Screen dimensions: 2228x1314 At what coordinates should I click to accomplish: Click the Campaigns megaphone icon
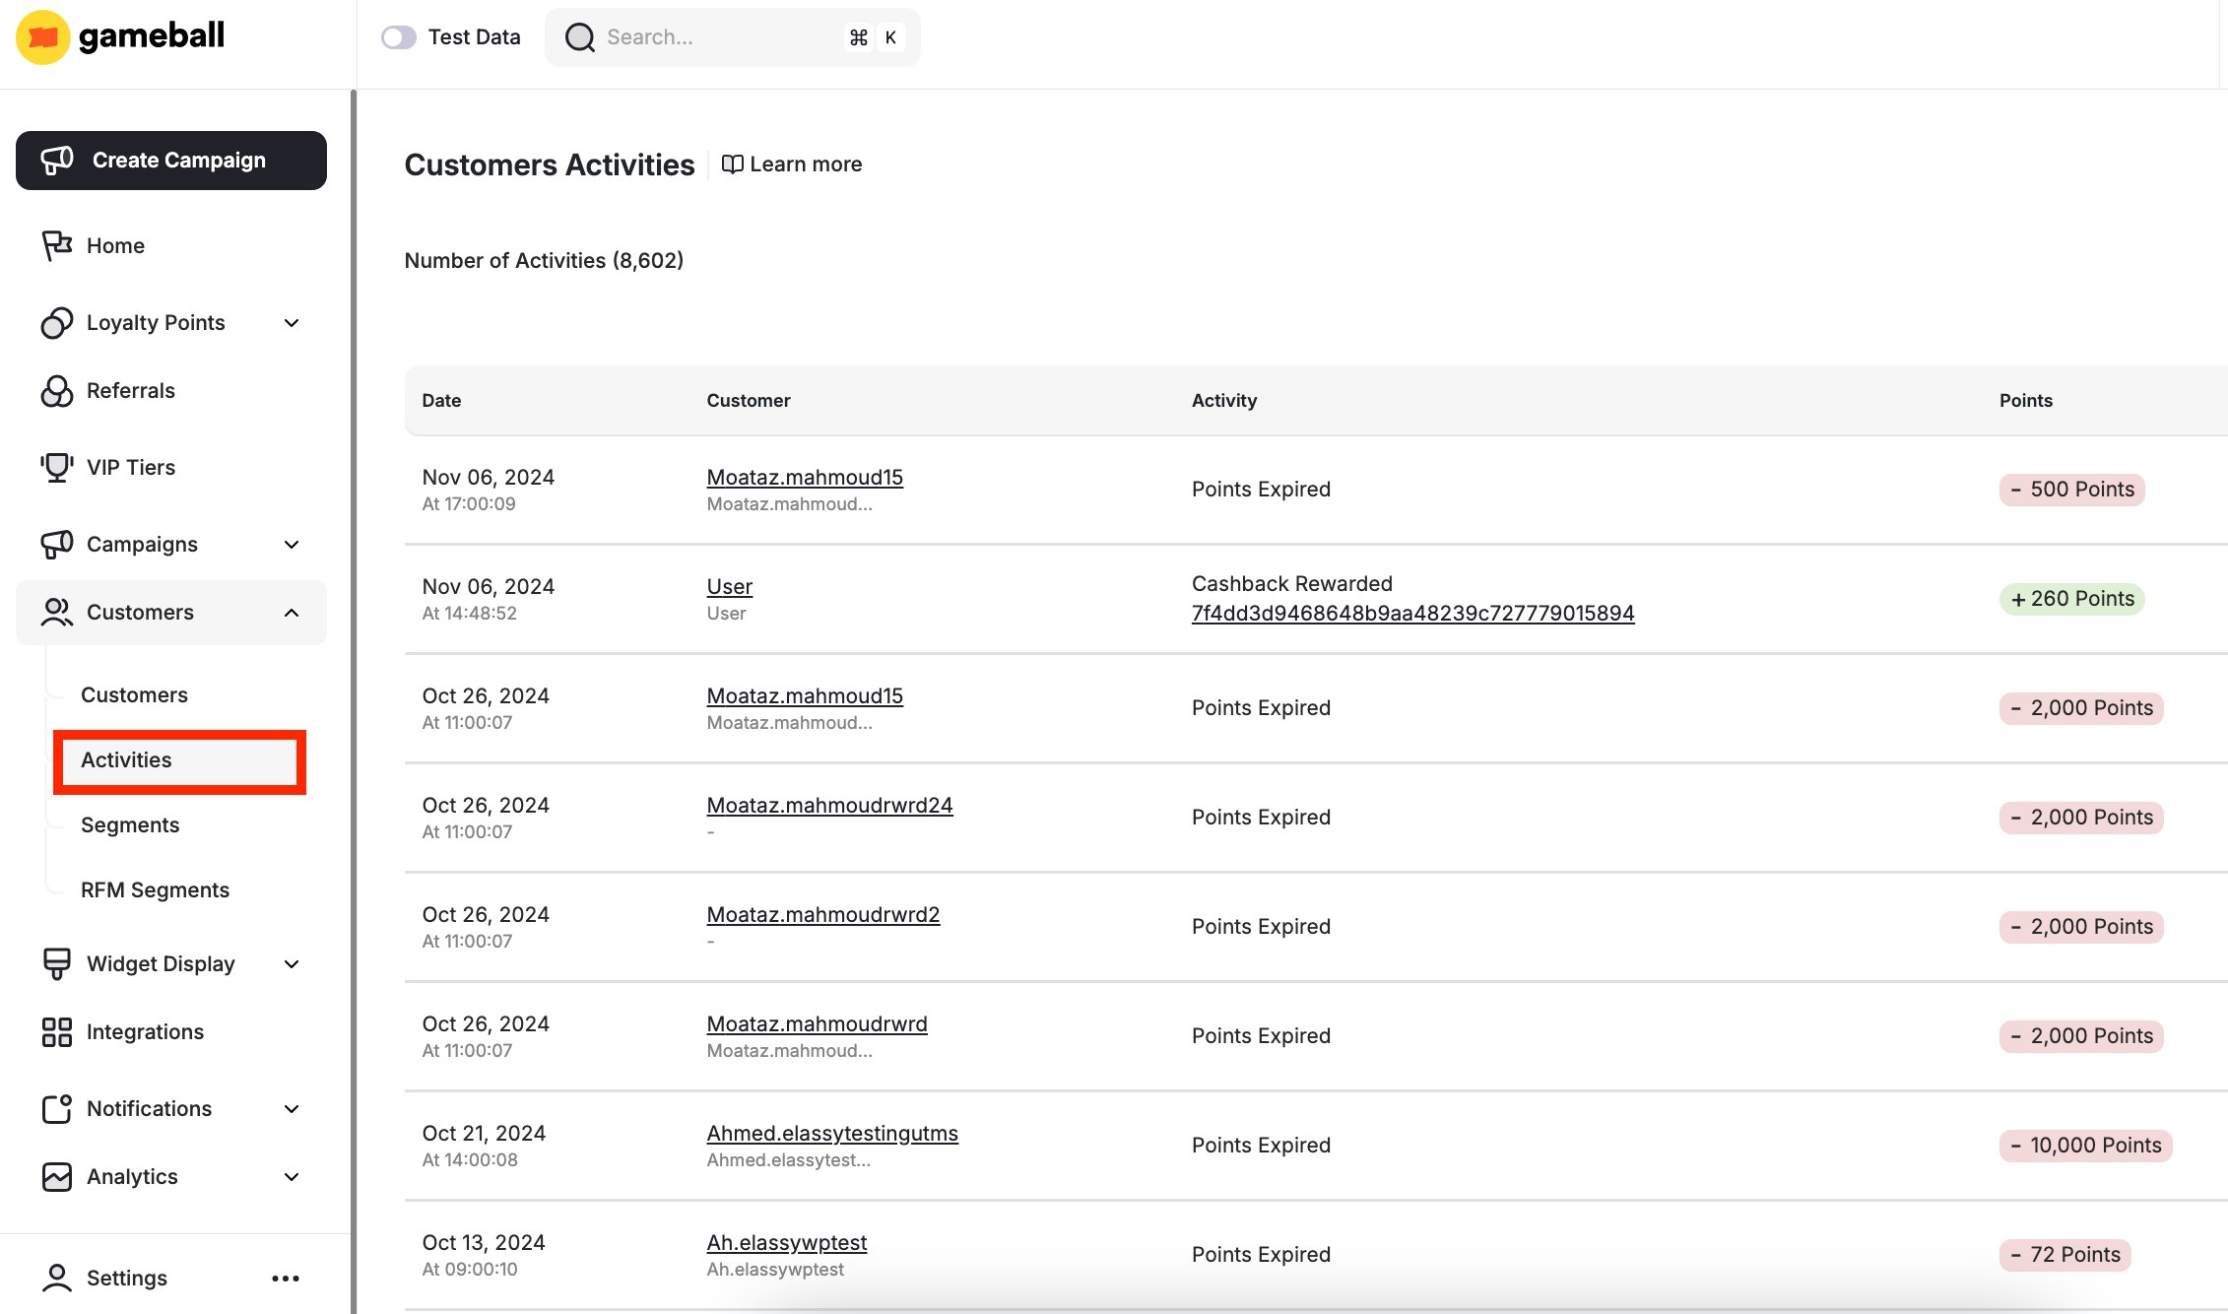(57, 544)
